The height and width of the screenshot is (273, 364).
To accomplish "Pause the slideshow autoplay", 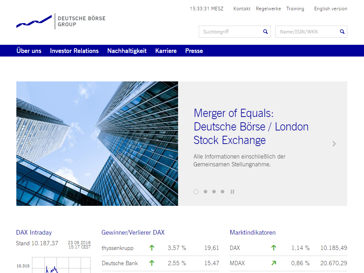I will coord(232,192).
